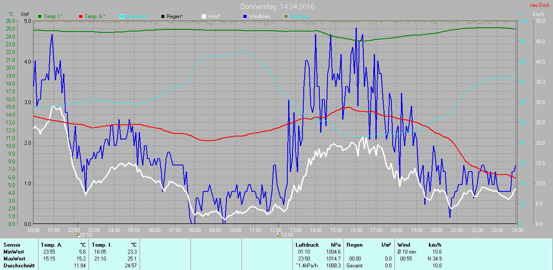
Task: Click the 18:00 time axis label
Action: (x=396, y=230)
